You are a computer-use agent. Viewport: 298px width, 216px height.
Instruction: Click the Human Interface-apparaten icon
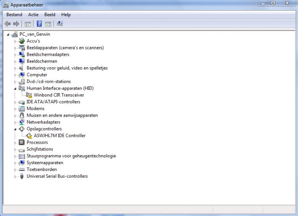point(22,88)
